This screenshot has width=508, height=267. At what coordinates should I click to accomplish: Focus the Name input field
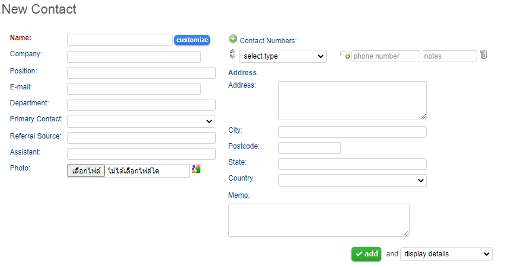(120, 40)
